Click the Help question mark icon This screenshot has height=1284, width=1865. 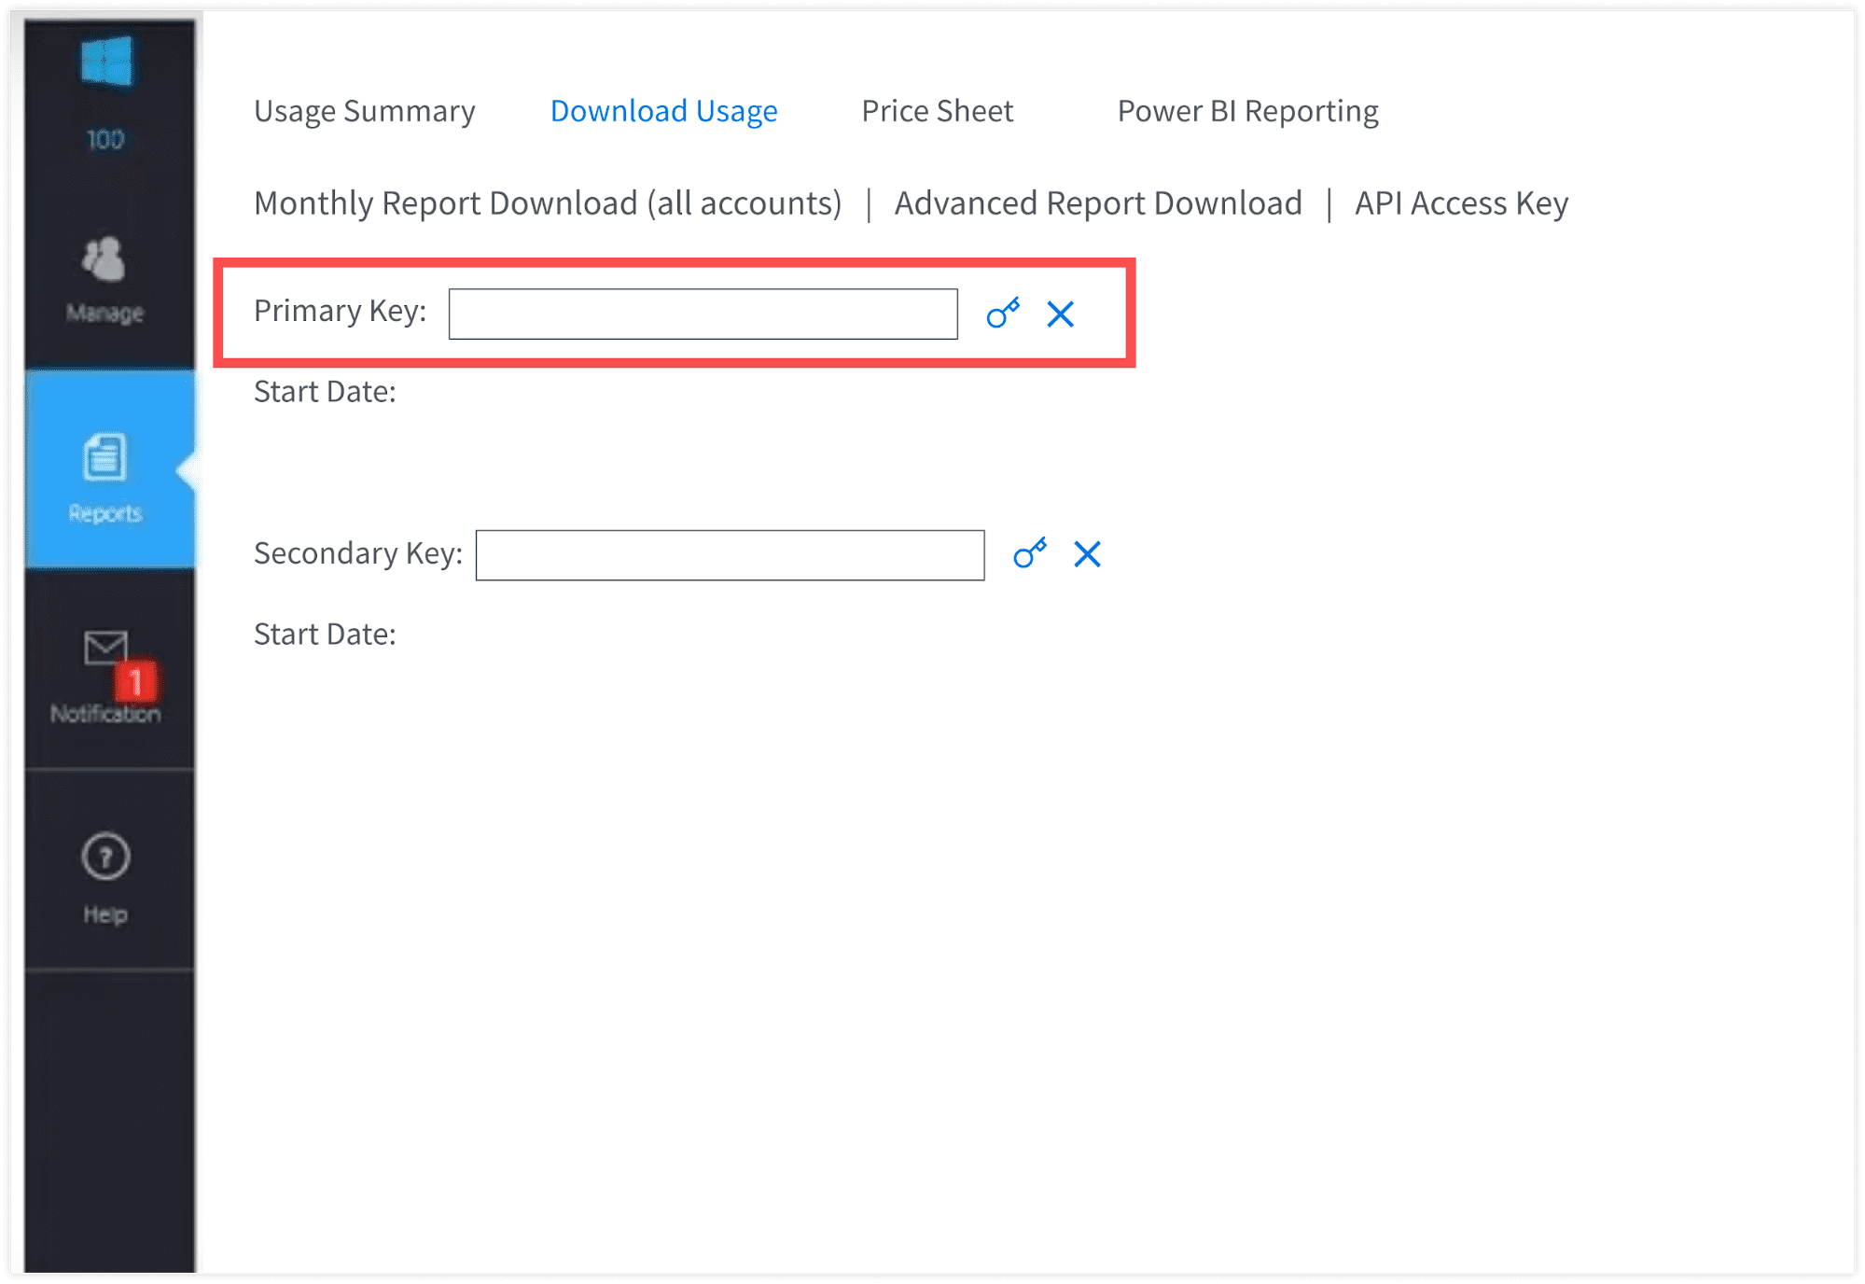pos(105,857)
